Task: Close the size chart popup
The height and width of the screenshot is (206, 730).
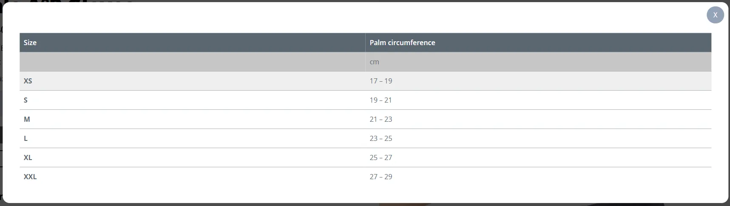Action: coord(715,15)
